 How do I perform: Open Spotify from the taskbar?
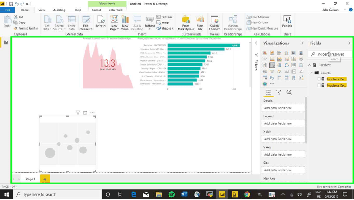(x=172, y=194)
